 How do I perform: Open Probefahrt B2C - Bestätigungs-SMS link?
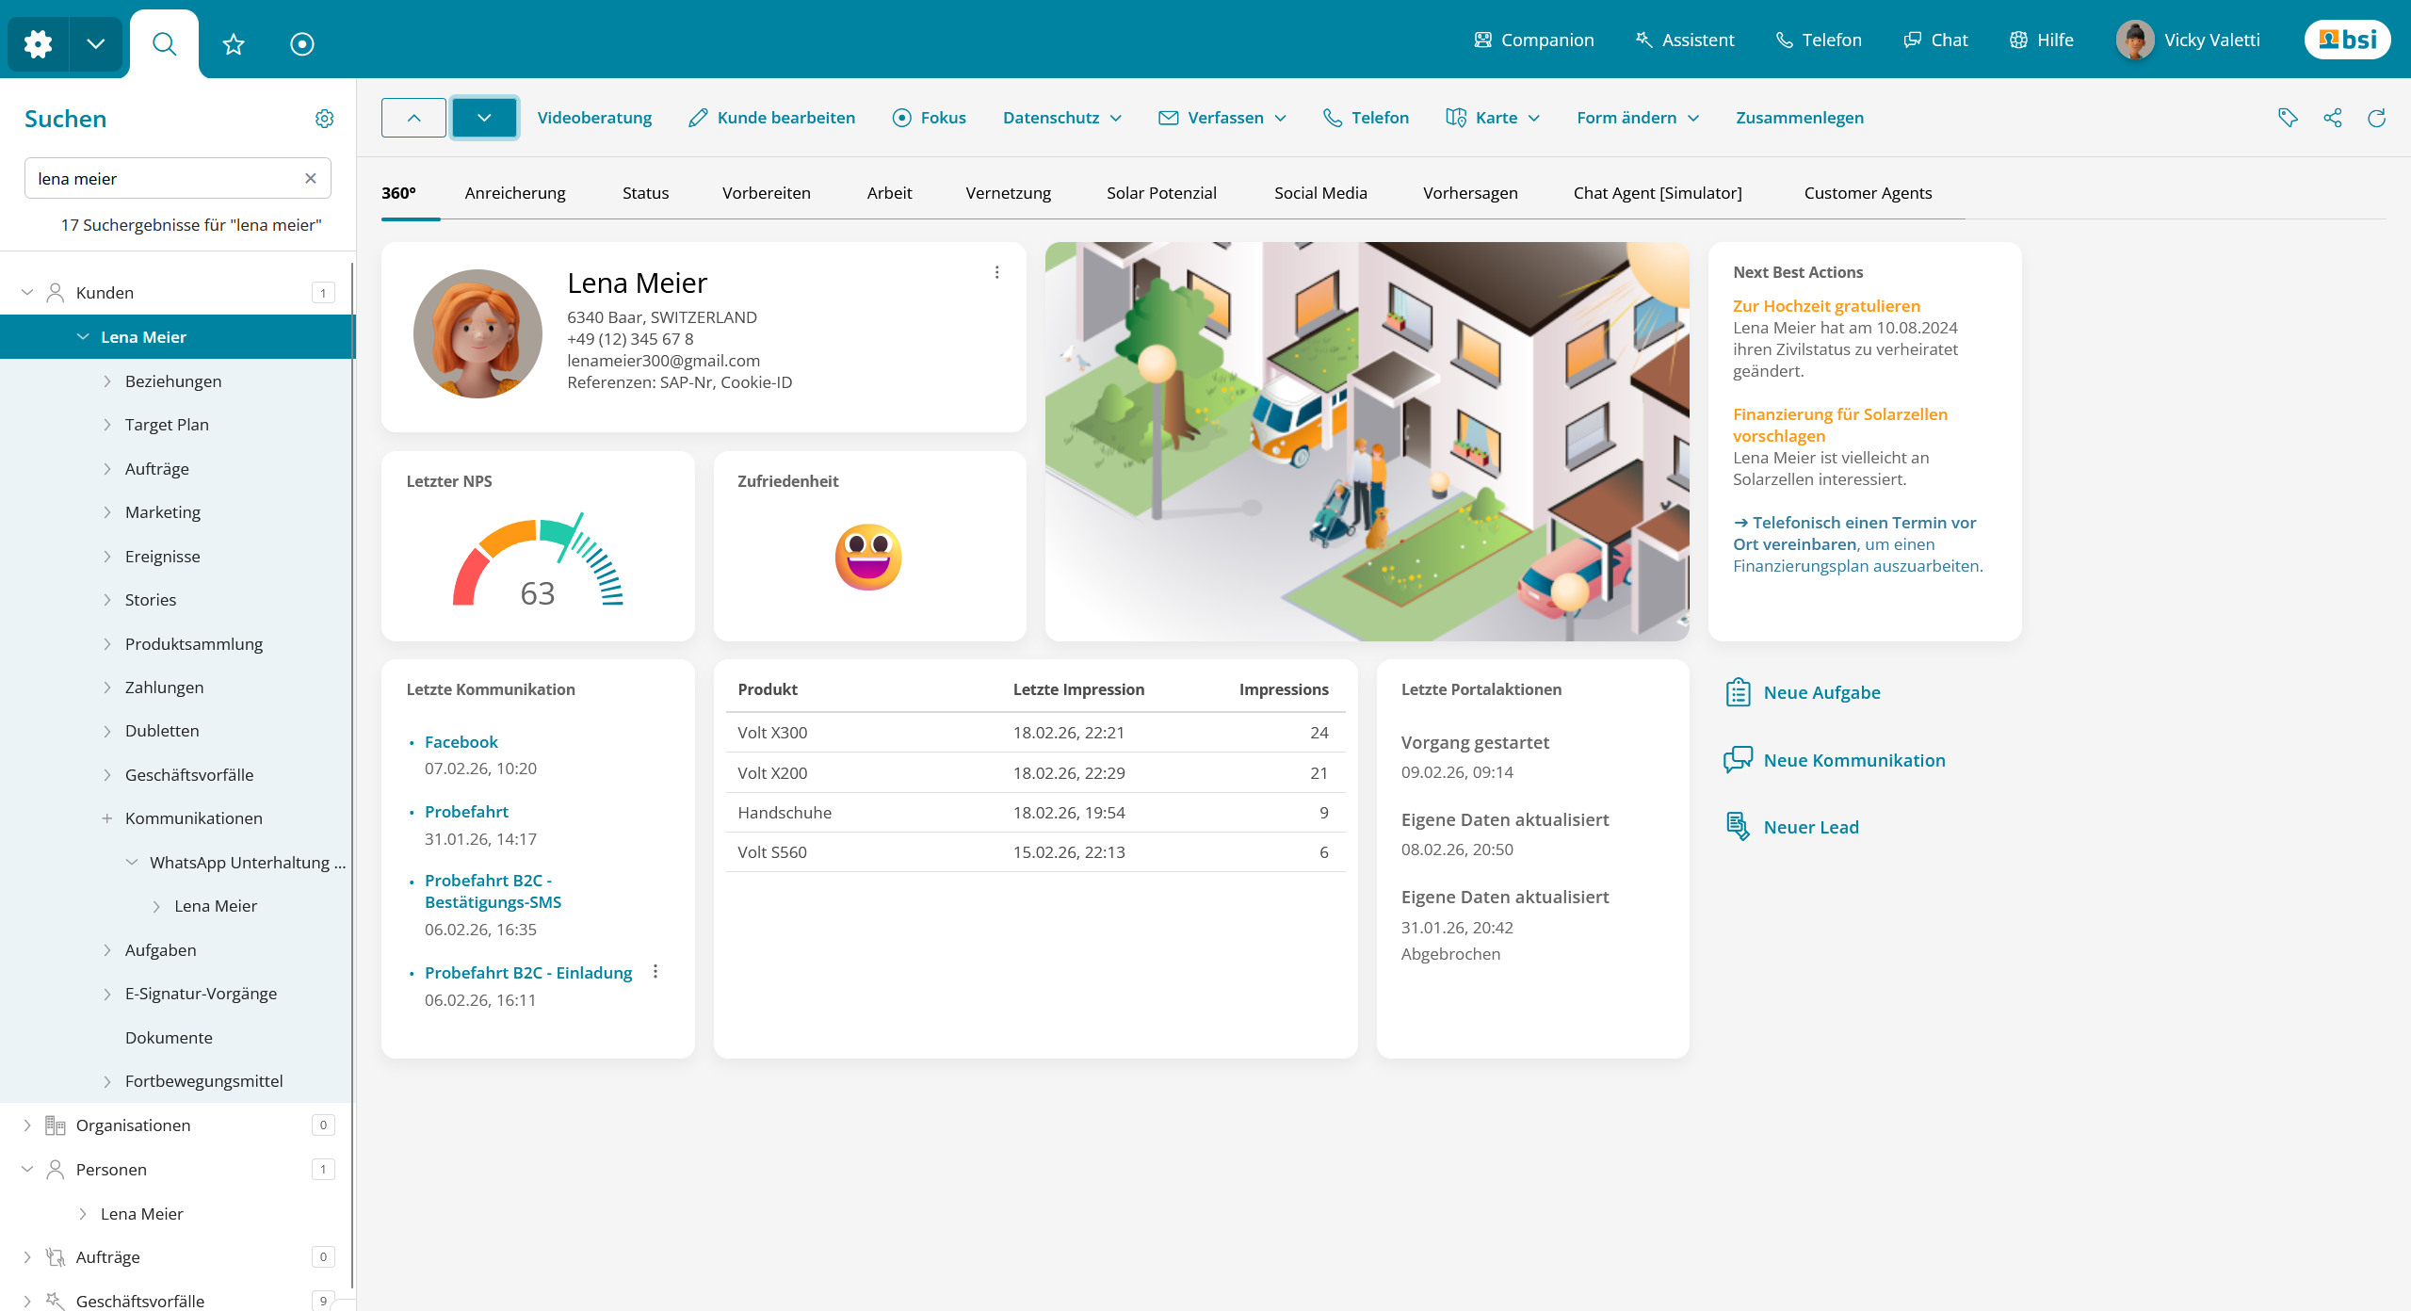[493, 891]
